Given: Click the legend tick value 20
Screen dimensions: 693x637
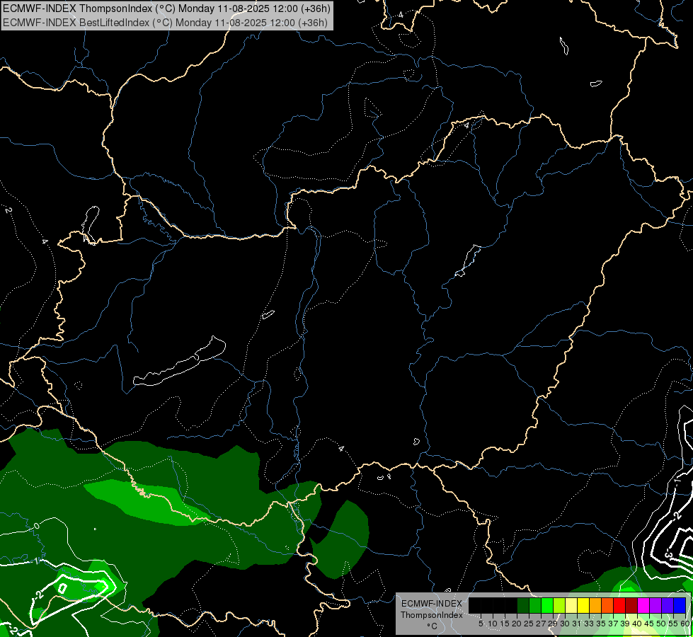Looking at the screenshot, I should [x=517, y=624].
